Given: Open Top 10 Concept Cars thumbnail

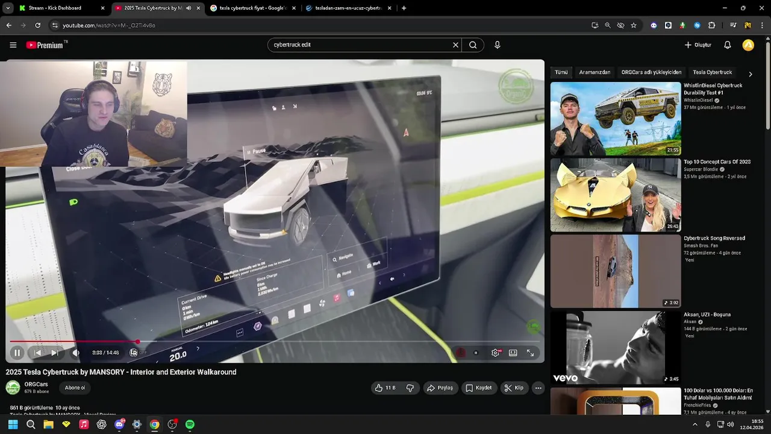Looking at the screenshot, I should pyautogui.click(x=616, y=195).
